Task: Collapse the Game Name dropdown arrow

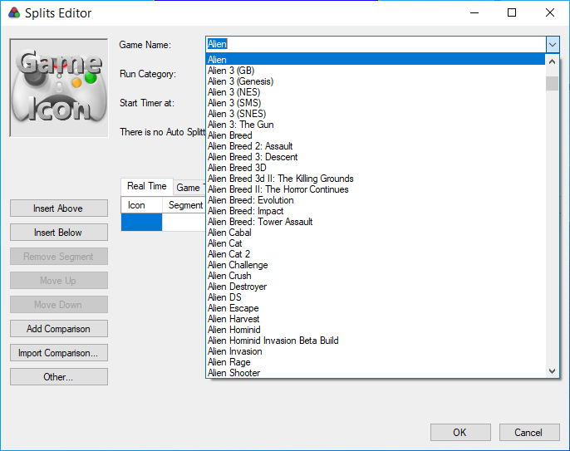Action: point(553,45)
